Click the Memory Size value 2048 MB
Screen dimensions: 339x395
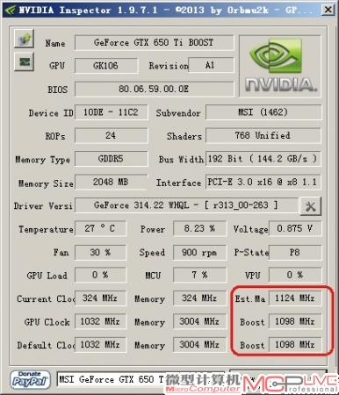point(112,183)
